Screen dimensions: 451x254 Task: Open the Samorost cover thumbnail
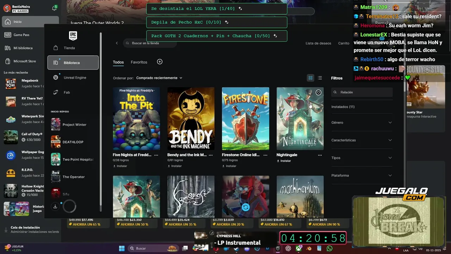[191, 196]
